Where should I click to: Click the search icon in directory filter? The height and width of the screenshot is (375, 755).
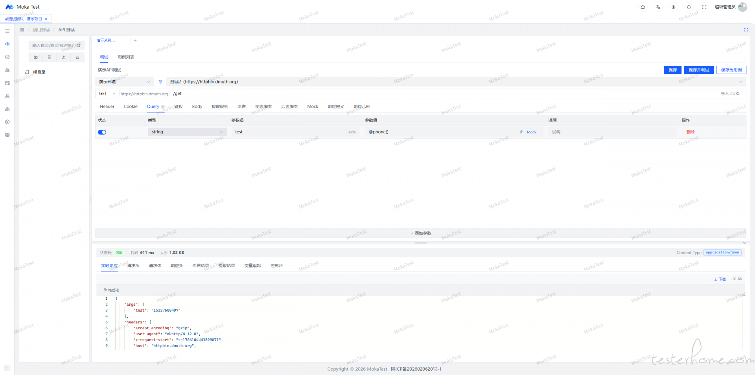pyautogui.click(x=79, y=45)
